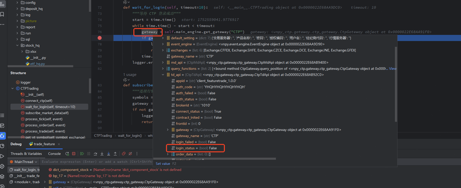461x188 pixels.
Task: Expand the config folder
Action: [x=17, y=3]
